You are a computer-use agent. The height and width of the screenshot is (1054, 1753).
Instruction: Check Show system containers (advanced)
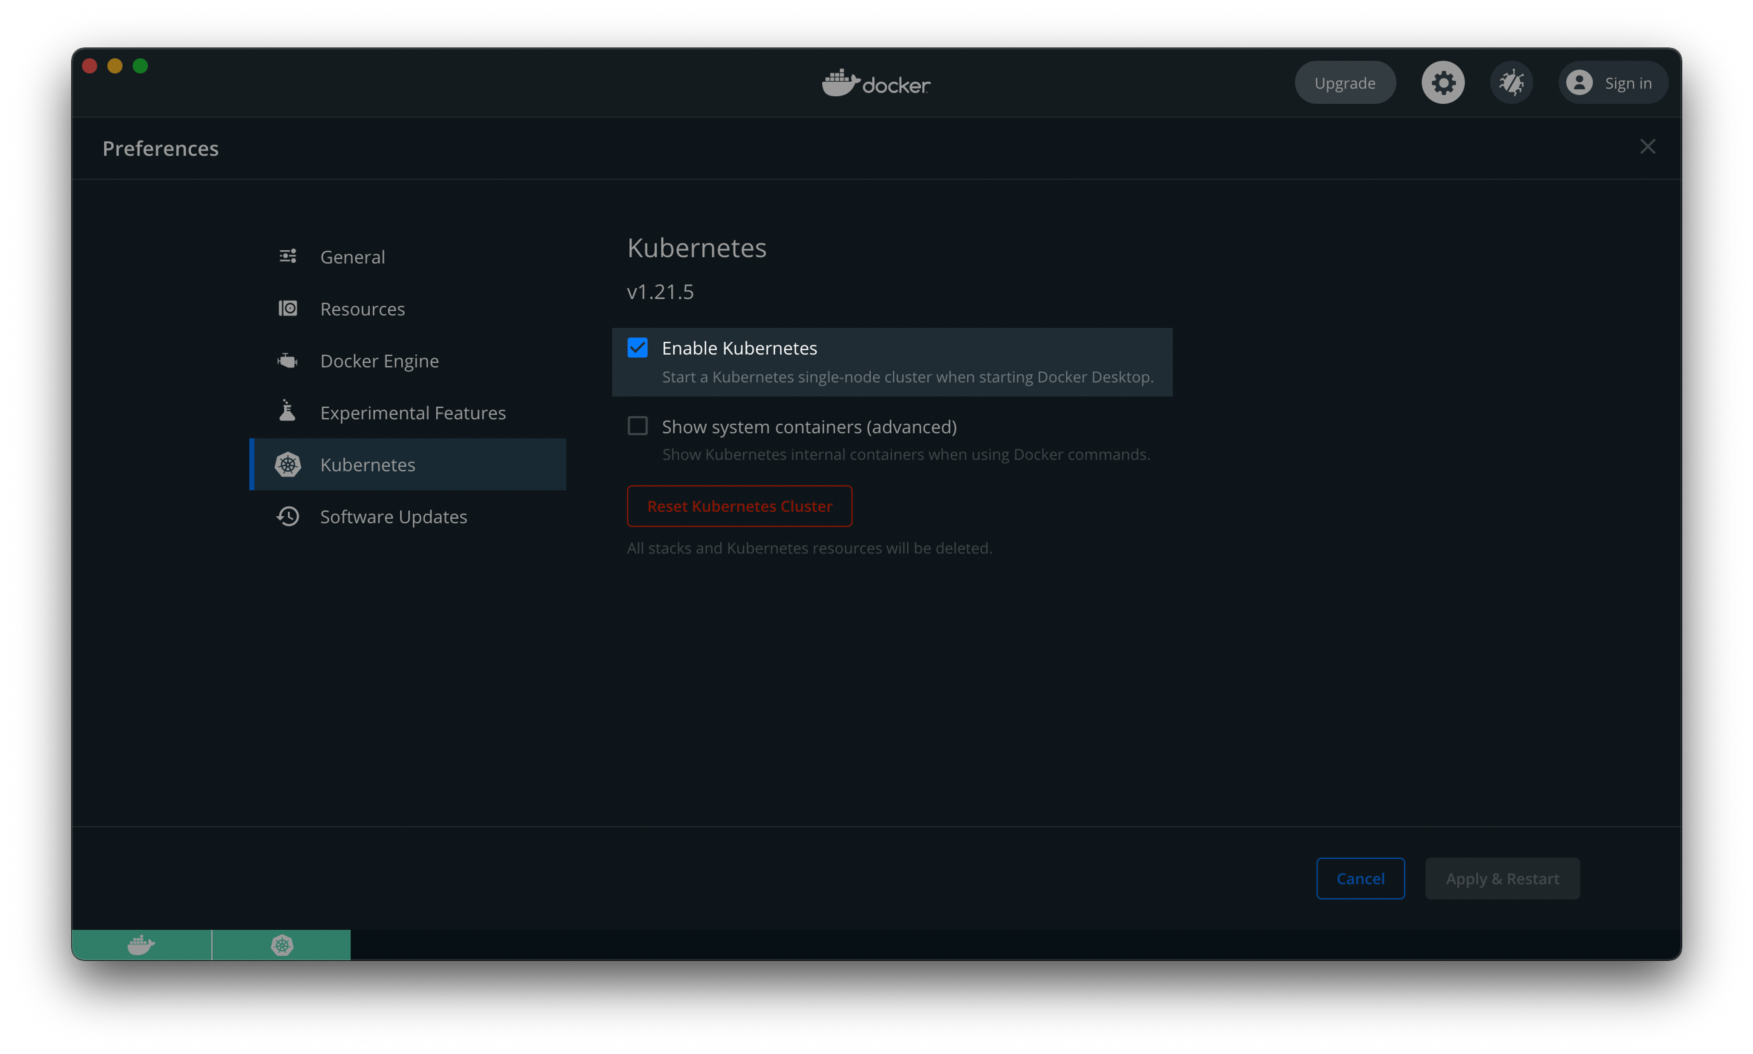637,426
